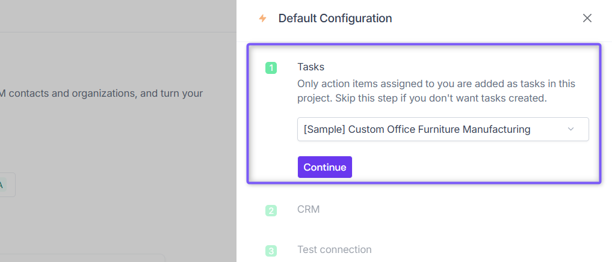
Task: Click the Default Configuration title text
Action: coord(335,18)
